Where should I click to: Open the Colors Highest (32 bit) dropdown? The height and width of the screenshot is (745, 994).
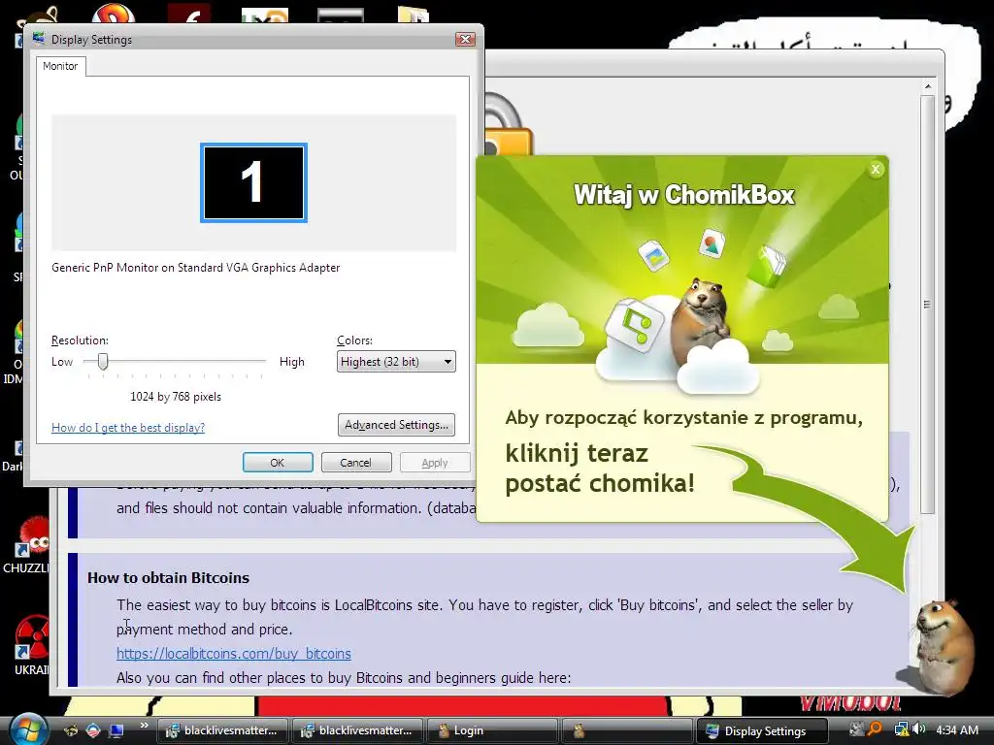point(396,362)
